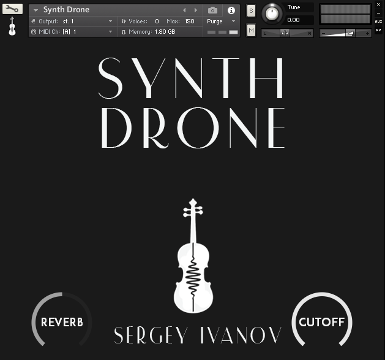Collapse instrument header with arrow beside Synth Drone

[36, 10]
